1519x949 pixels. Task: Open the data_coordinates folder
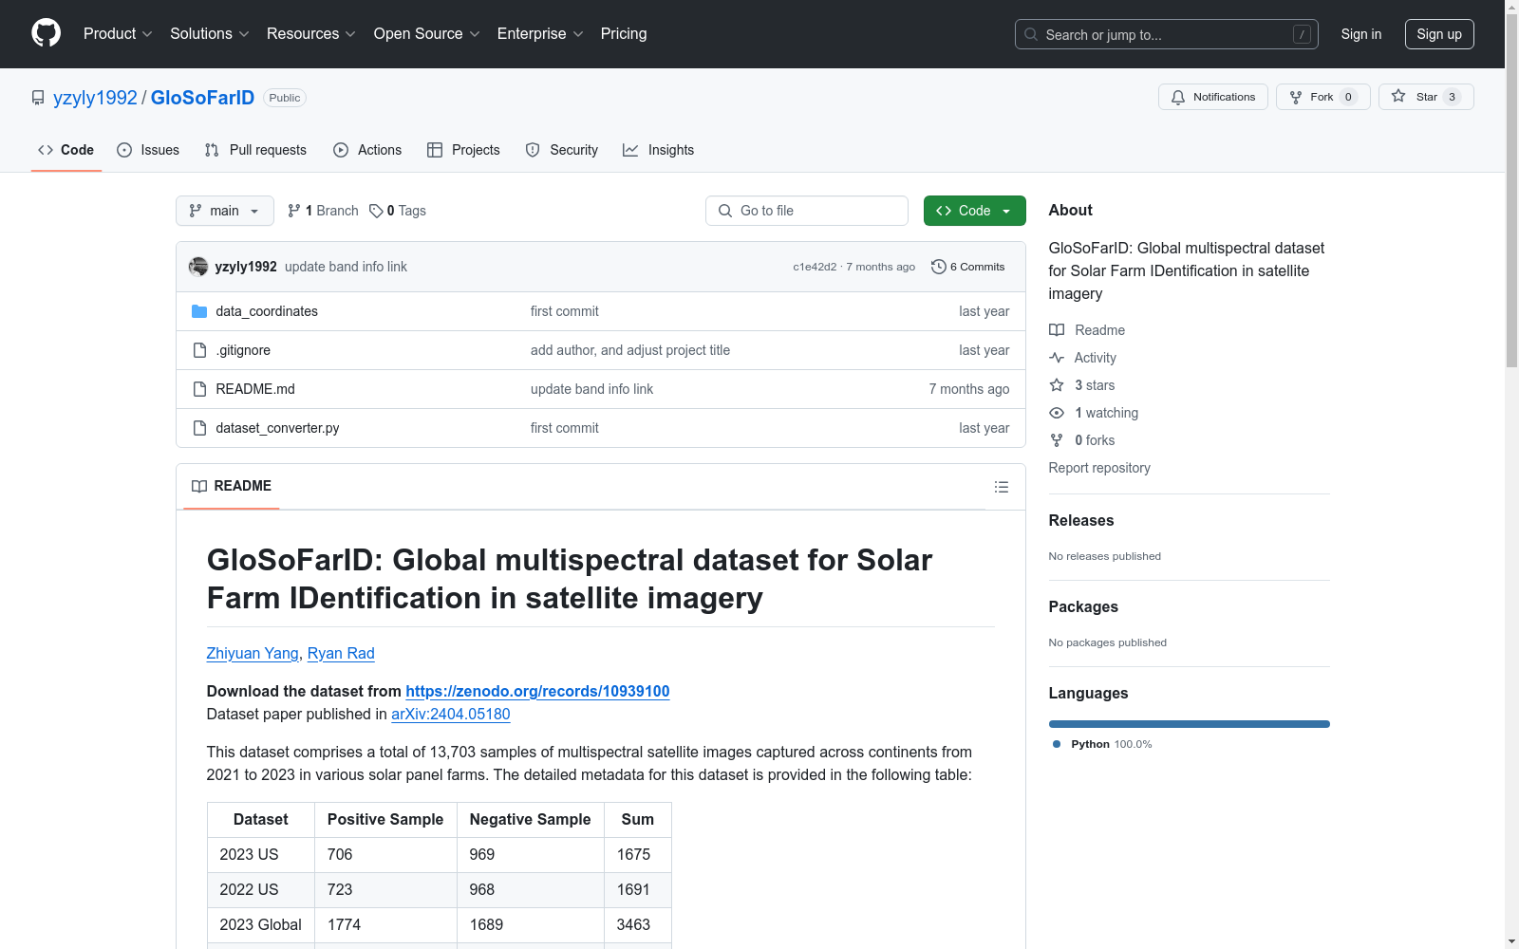click(267, 311)
